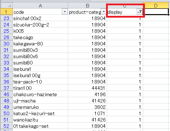170x131 pixels.
Task: Click the cell containing sincha100x2
Action: pos(40,18)
